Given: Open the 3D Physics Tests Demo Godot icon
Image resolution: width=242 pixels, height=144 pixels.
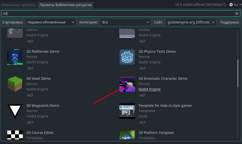Looking at the screenshot, I should (127, 57).
